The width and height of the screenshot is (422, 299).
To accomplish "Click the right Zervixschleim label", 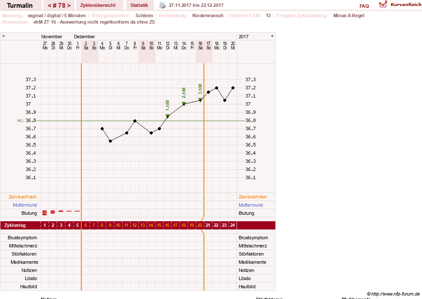I will pos(253,197).
